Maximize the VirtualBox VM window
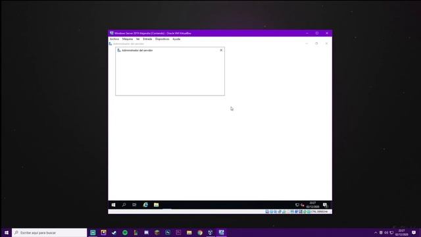 pos(317,34)
